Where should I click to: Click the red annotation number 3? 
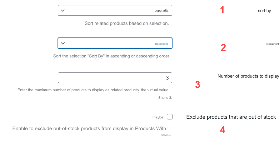pyautogui.click(x=198, y=85)
